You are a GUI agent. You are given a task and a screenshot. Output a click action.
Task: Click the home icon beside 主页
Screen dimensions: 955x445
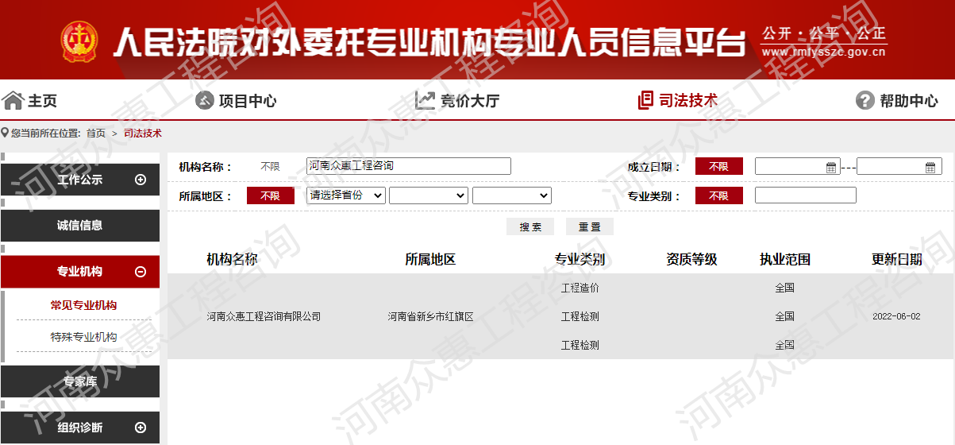tap(13, 101)
